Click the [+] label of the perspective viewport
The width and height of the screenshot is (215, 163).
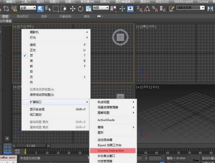(138, 87)
